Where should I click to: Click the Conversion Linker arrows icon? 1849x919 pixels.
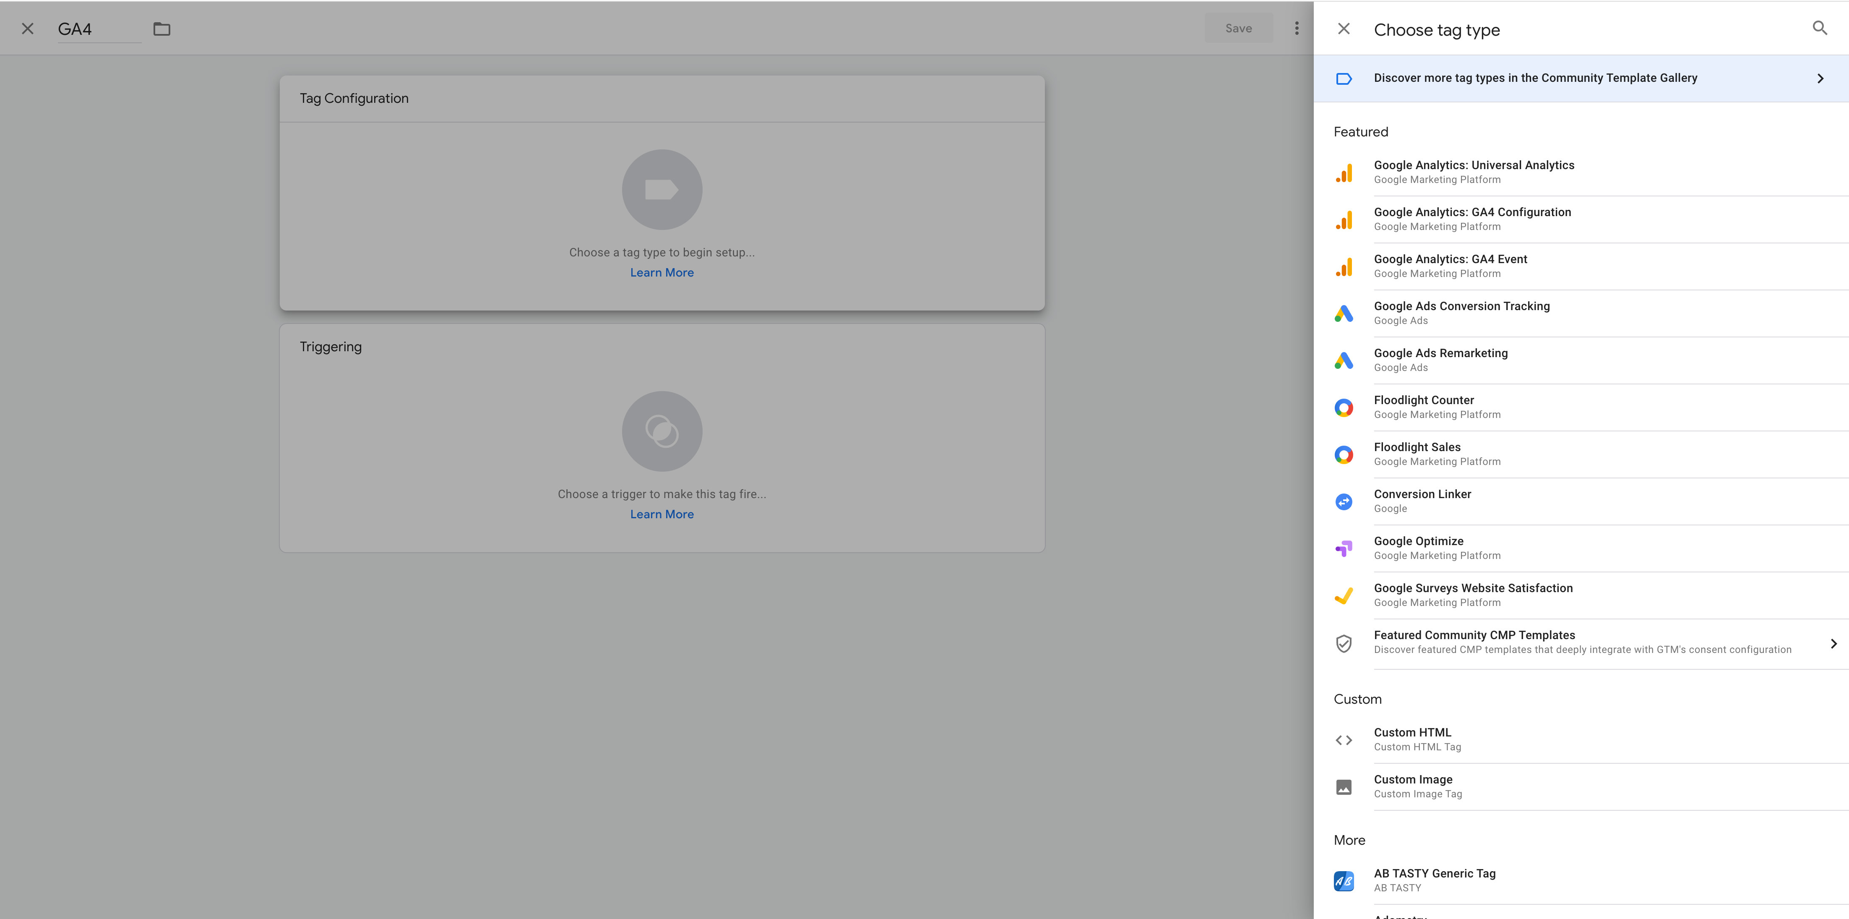pos(1344,502)
